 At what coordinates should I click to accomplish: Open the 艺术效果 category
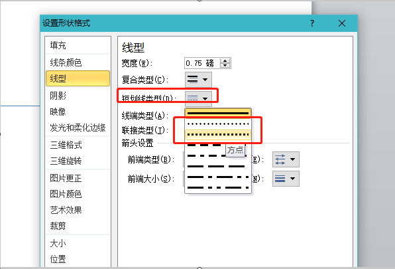[x=78, y=210]
